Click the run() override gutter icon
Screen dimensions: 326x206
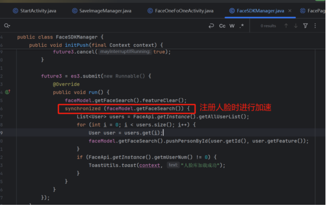click(x=7, y=92)
